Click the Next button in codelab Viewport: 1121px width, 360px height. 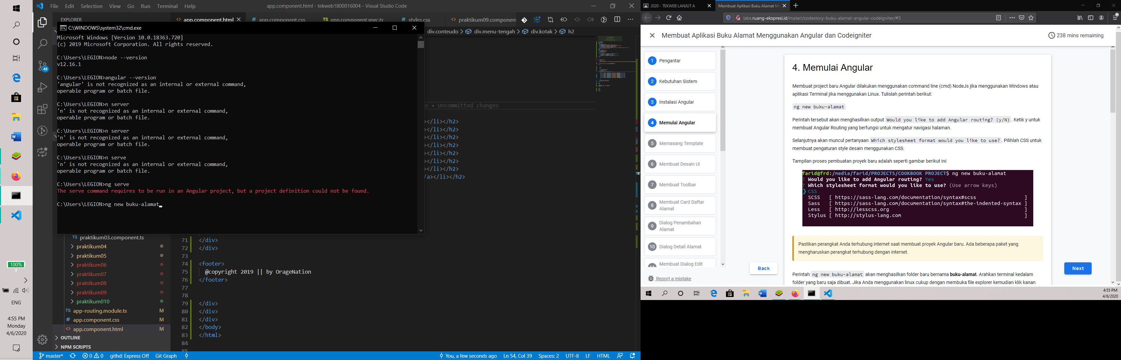[x=1078, y=268]
